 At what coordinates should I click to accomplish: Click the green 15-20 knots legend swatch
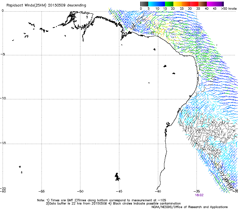coord(169,4)
